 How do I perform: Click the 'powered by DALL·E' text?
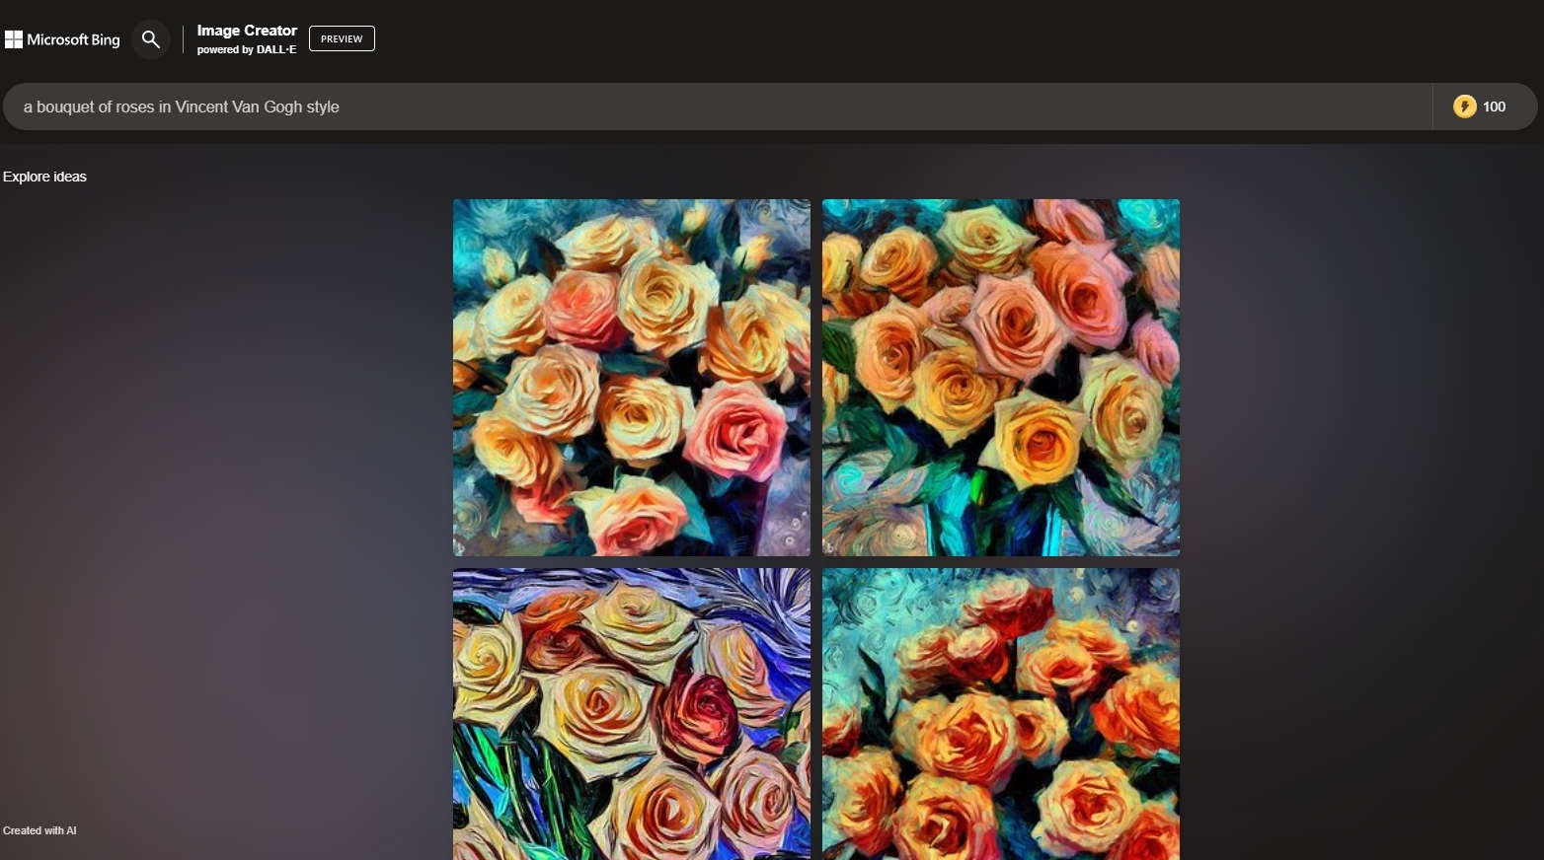click(247, 49)
